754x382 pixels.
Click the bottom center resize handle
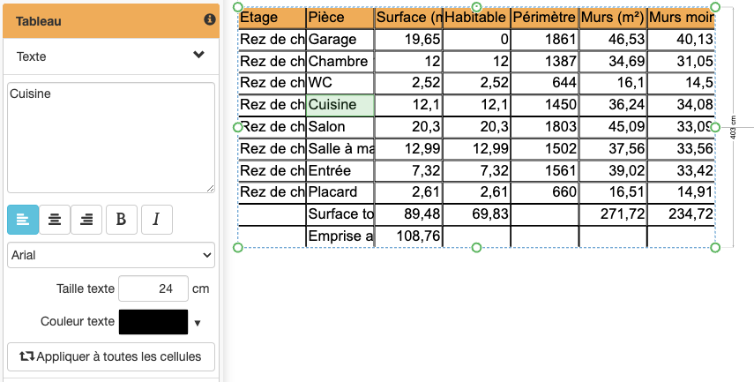pyautogui.click(x=477, y=248)
